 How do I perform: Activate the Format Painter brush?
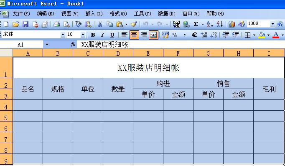pos(134,24)
